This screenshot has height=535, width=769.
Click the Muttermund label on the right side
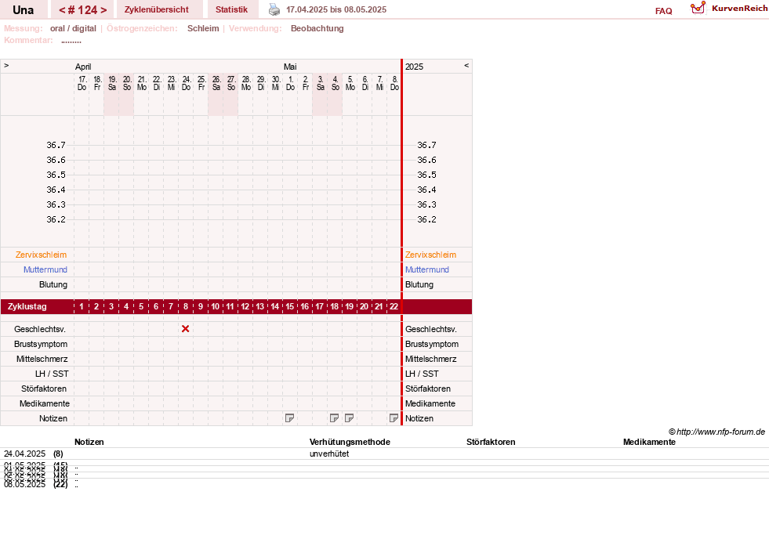pos(427,269)
